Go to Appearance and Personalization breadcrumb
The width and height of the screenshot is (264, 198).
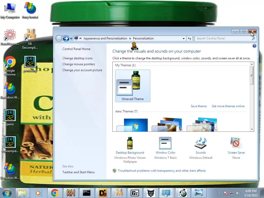pyautogui.click(x=105, y=38)
